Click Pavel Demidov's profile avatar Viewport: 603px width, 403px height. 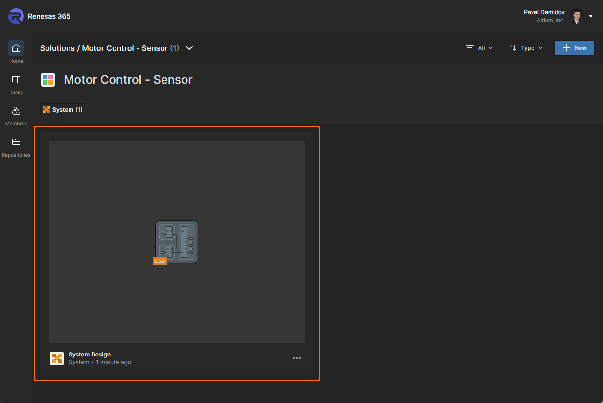pyautogui.click(x=577, y=17)
